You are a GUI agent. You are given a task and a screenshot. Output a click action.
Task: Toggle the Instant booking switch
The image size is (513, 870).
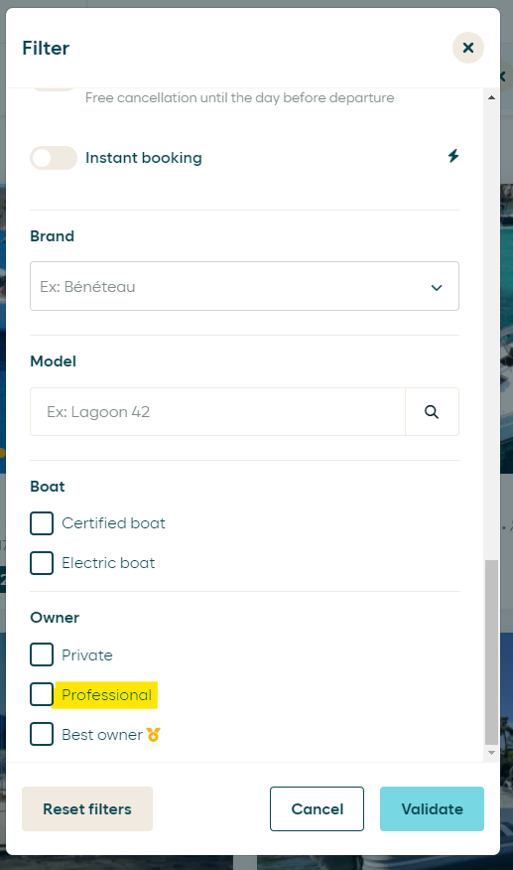(x=54, y=158)
